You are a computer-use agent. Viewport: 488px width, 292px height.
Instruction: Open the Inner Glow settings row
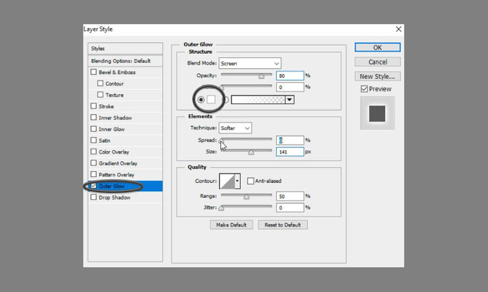125,129
